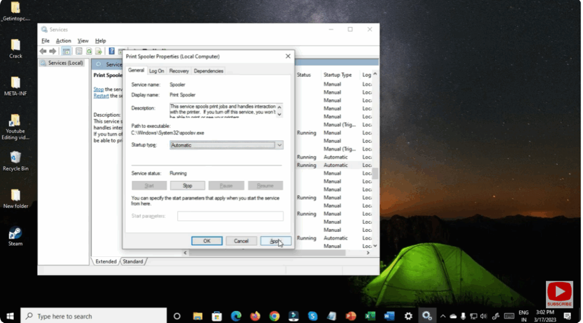
Task: Show hidden icons in system tray
Action: pyautogui.click(x=443, y=316)
